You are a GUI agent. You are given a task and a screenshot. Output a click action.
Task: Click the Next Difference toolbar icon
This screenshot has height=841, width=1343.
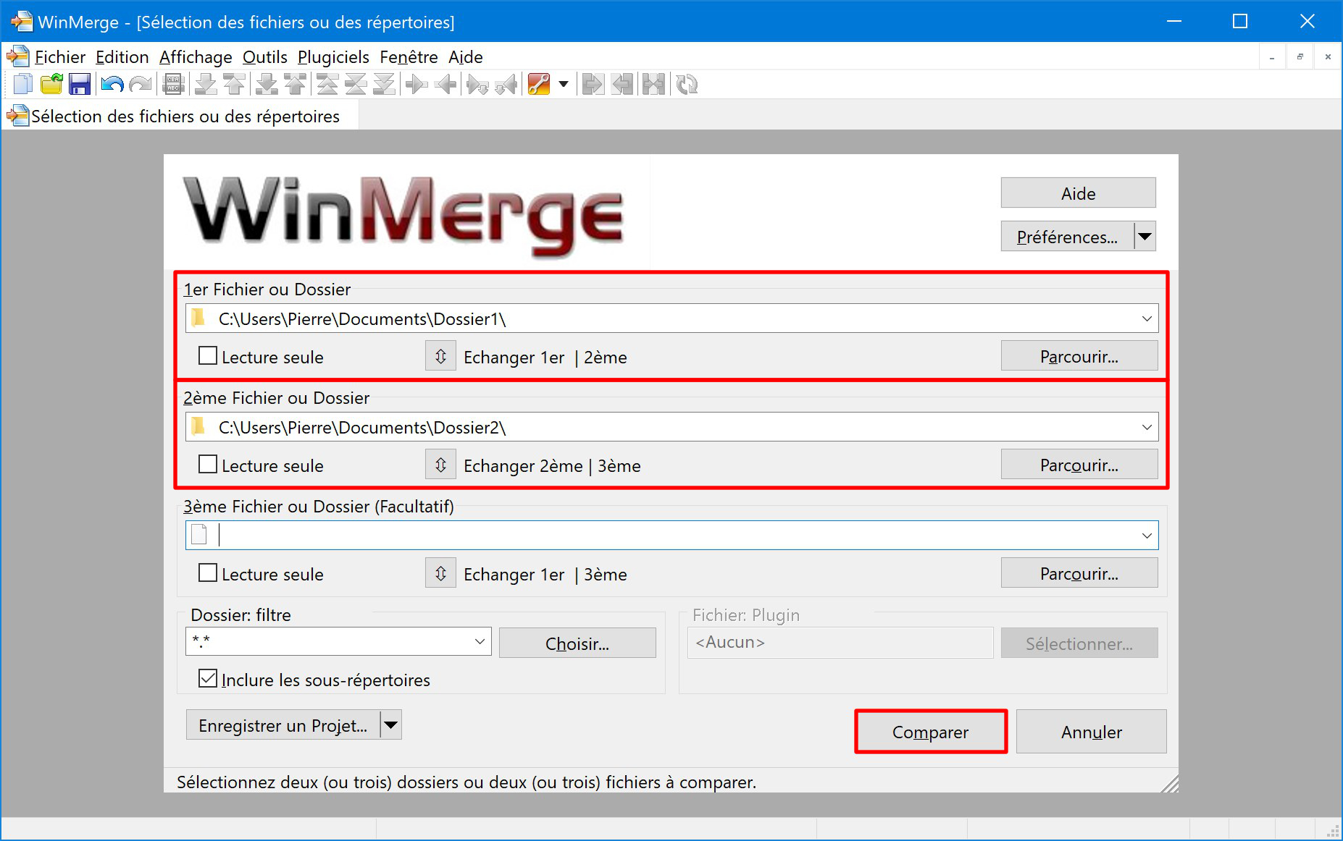(x=206, y=85)
